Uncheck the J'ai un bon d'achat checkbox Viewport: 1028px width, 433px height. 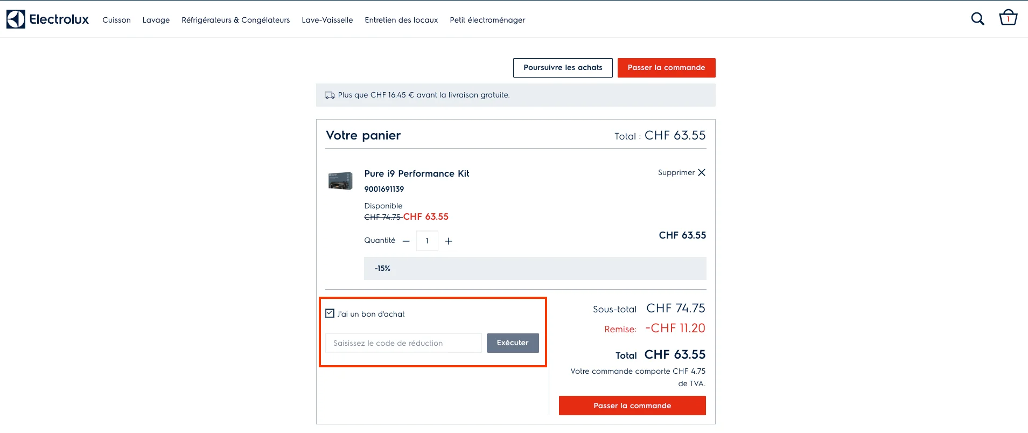tap(330, 312)
